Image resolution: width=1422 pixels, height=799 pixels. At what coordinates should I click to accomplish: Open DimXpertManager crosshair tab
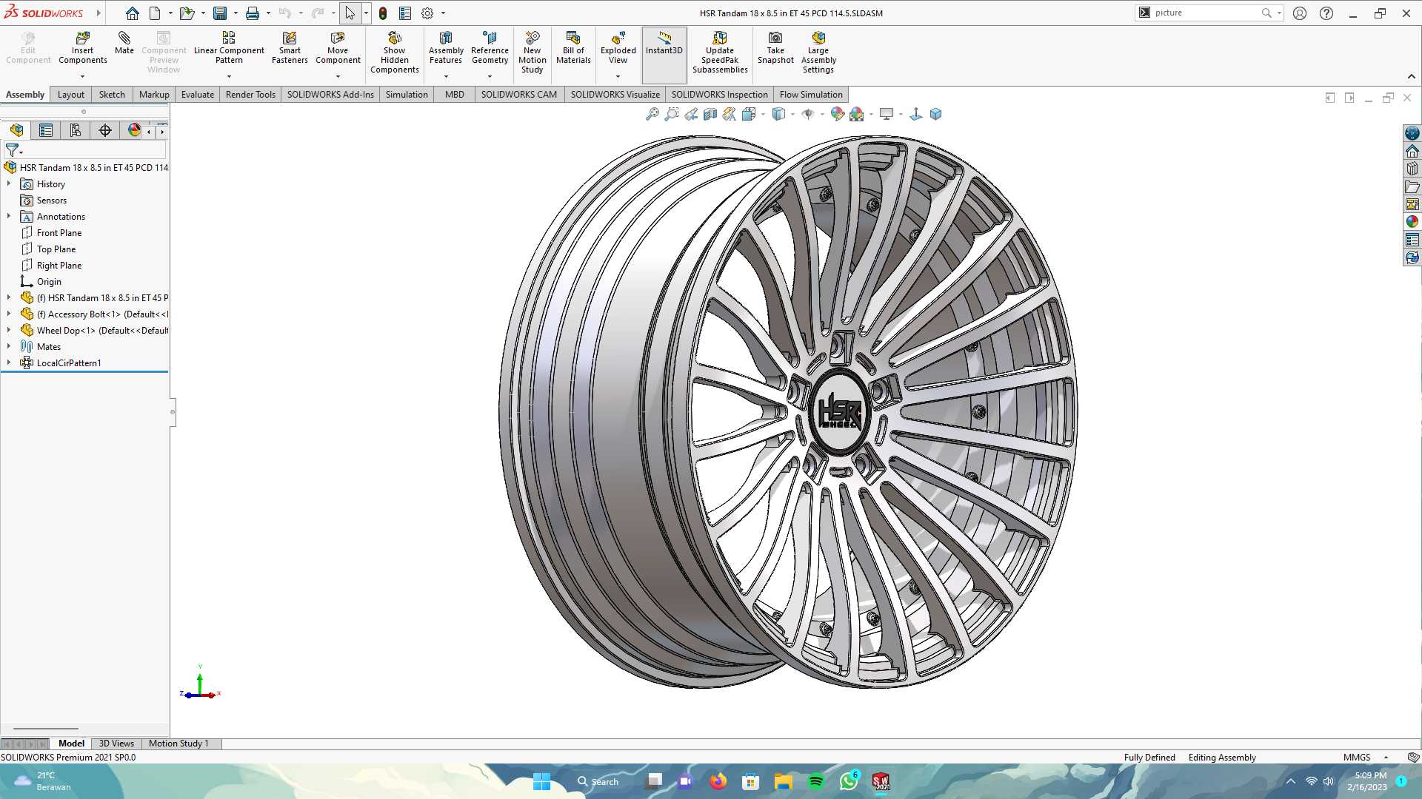click(x=105, y=130)
